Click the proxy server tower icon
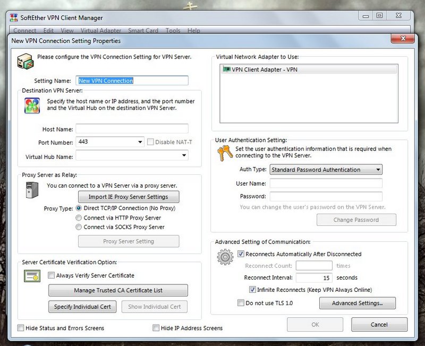The width and height of the screenshot is (425, 346). [x=32, y=190]
